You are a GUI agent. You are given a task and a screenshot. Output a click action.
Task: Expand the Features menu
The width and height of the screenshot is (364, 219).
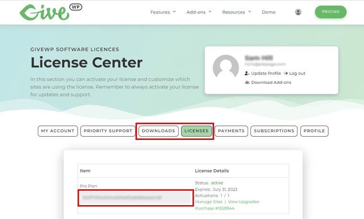point(163,12)
